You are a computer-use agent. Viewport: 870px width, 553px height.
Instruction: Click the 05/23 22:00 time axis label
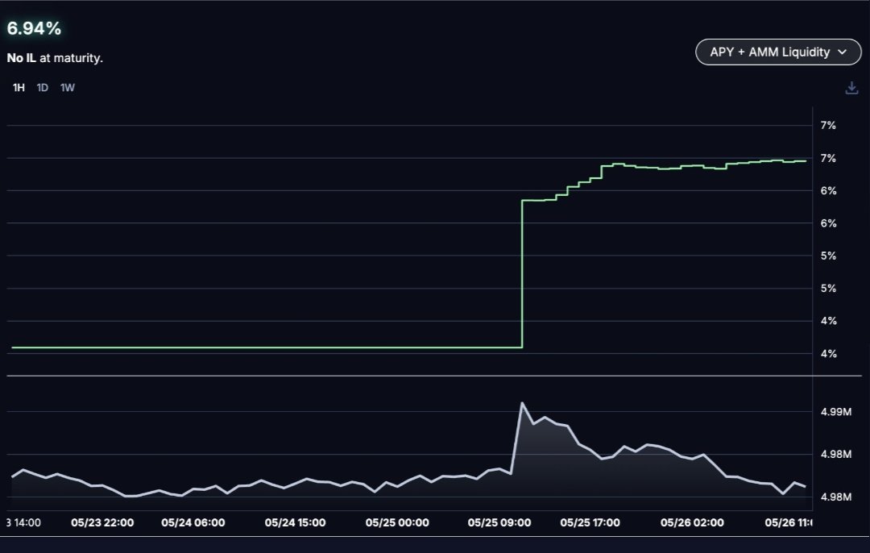coord(102,522)
